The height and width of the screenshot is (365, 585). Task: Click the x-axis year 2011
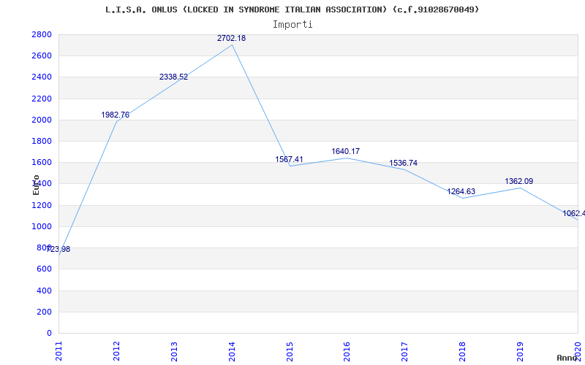point(59,351)
